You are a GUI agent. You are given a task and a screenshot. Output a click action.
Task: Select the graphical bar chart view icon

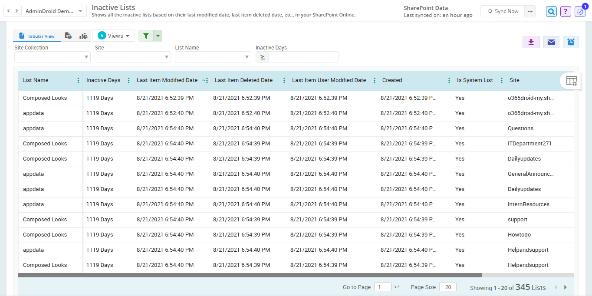pos(83,36)
